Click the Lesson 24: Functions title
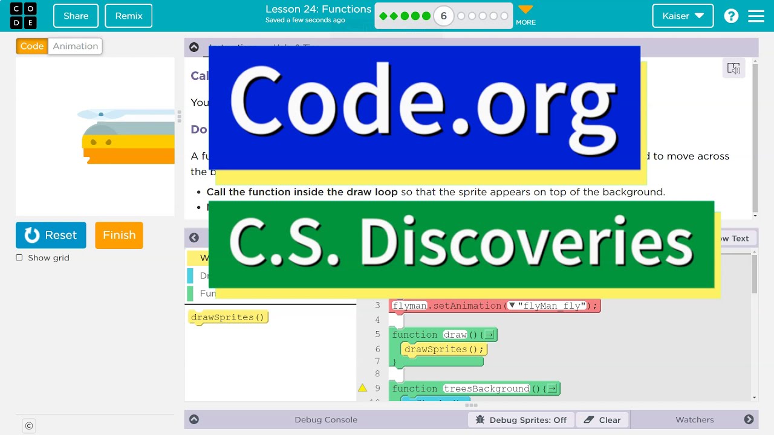 tap(318, 9)
